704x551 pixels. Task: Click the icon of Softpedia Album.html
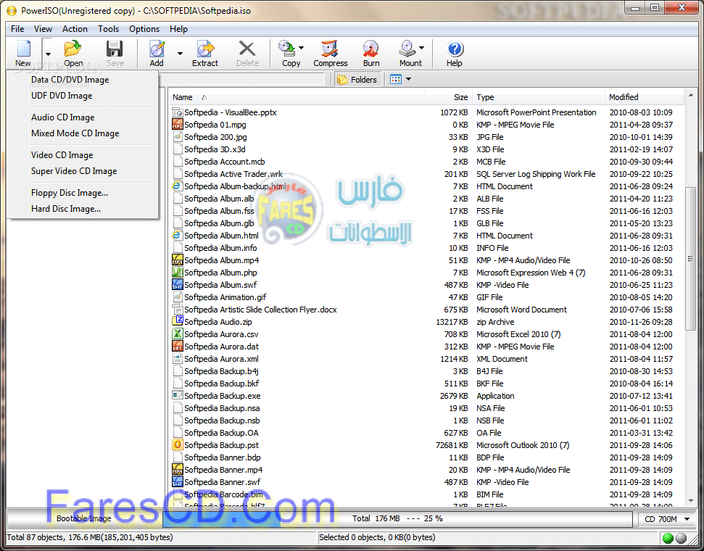click(x=178, y=235)
